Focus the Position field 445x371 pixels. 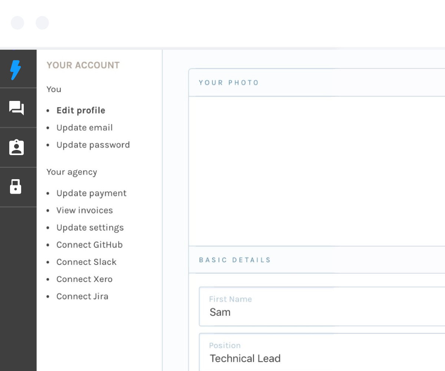322,352
